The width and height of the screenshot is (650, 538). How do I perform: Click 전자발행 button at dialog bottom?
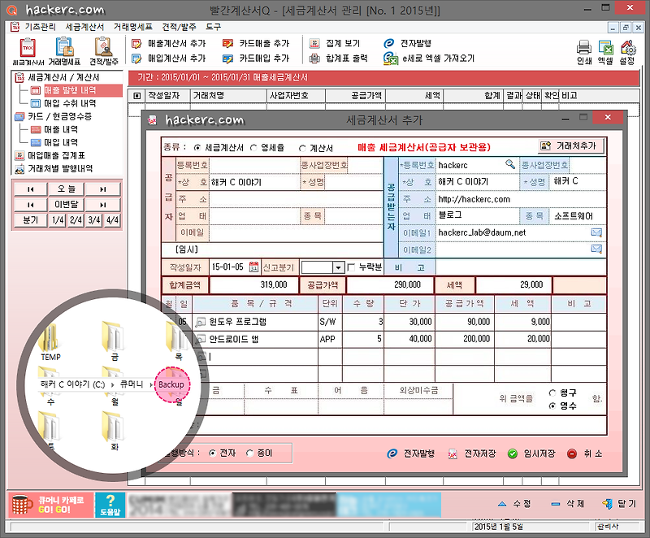411,453
